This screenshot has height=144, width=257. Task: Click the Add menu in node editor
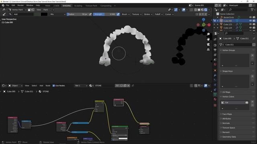pyautogui.click(x=41, y=86)
